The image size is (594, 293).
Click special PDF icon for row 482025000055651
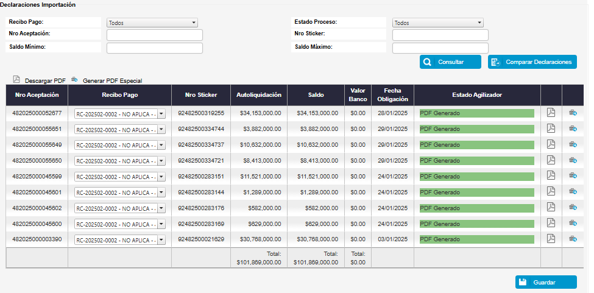click(573, 129)
